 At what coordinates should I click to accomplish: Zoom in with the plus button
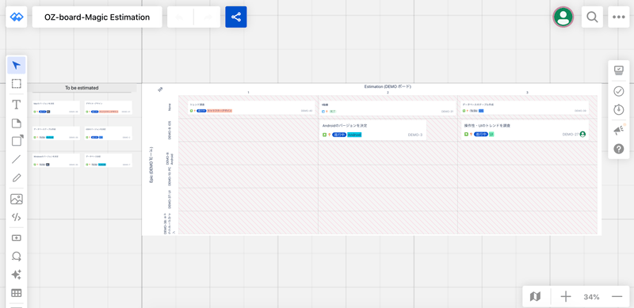566,297
